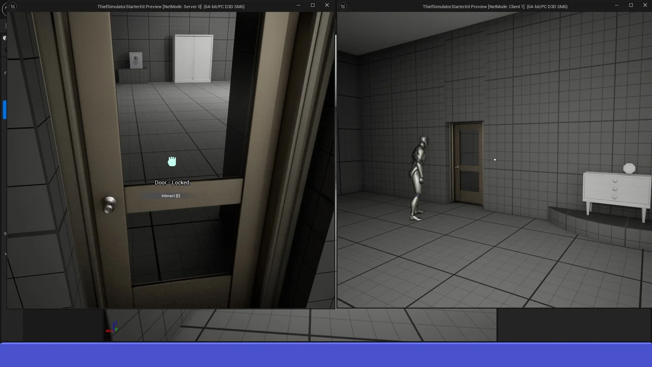Click the wall safe in the Server view
Image resolution: width=652 pixels, height=367 pixels.
coord(135,60)
